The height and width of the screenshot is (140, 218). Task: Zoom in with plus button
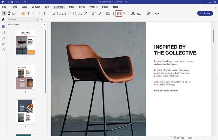pos(213,138)
